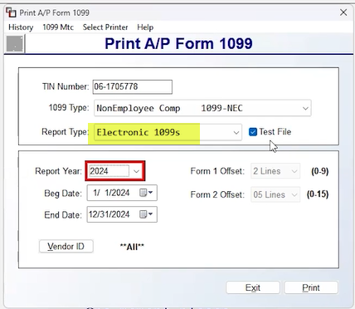This screenshot has width=355, height=309.
Task: Click the Print button
Action: pos(311,287)
